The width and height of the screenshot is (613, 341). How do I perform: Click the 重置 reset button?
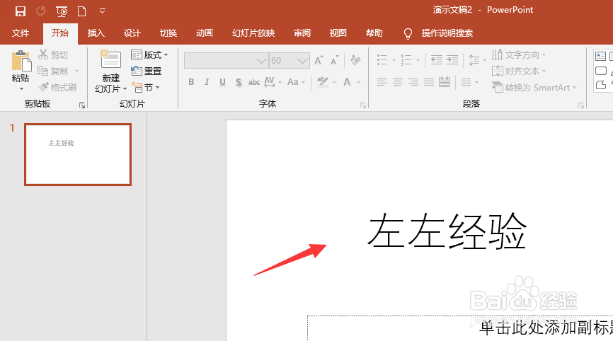147,71
